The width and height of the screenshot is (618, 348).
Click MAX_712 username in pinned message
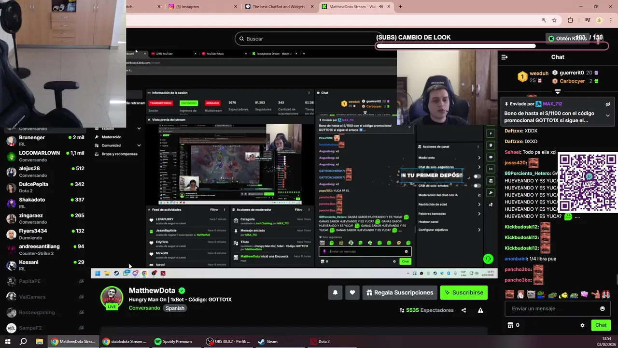pyautogui.click(x=552, y=104)
